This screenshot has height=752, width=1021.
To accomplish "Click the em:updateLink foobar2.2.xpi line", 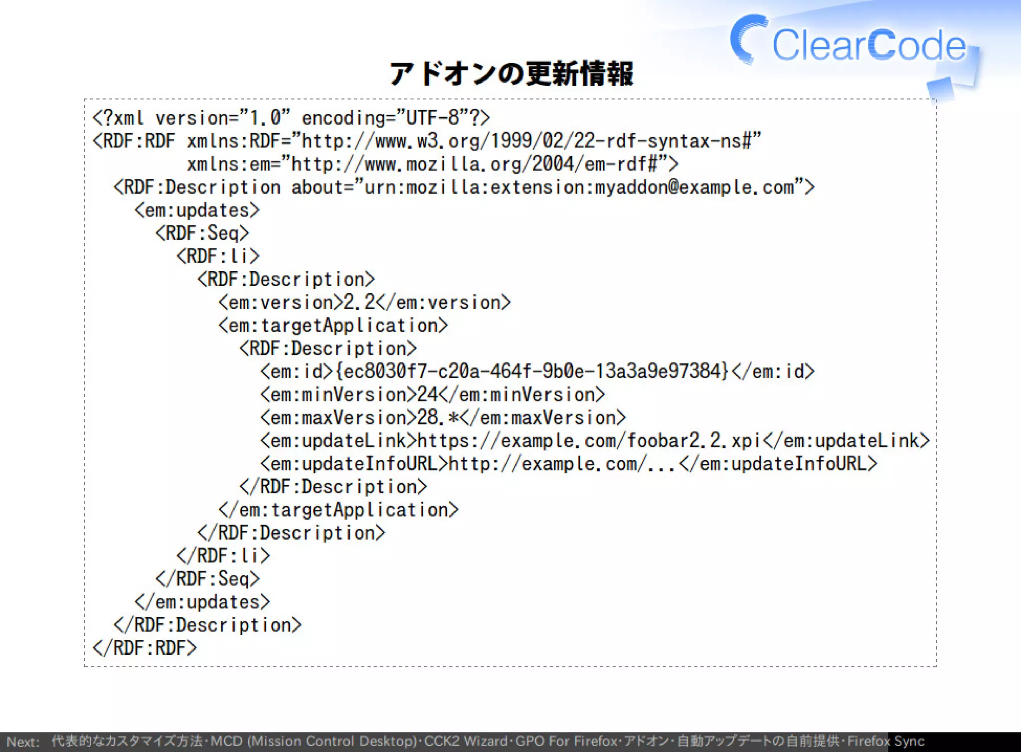I will 595,440.
